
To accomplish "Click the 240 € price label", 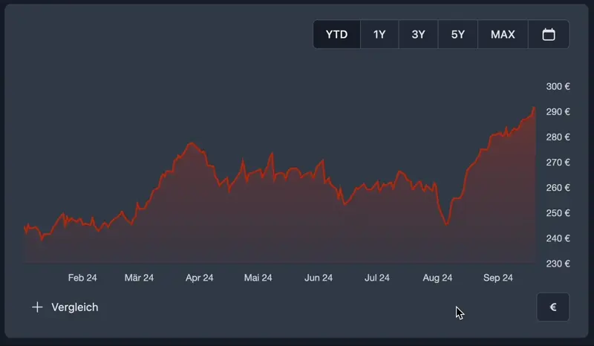I will pyautogui.click(x=558, y=238).
